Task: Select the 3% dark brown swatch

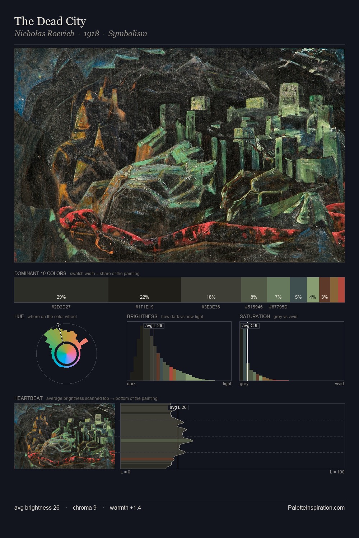Action: [x=325, y=289]
